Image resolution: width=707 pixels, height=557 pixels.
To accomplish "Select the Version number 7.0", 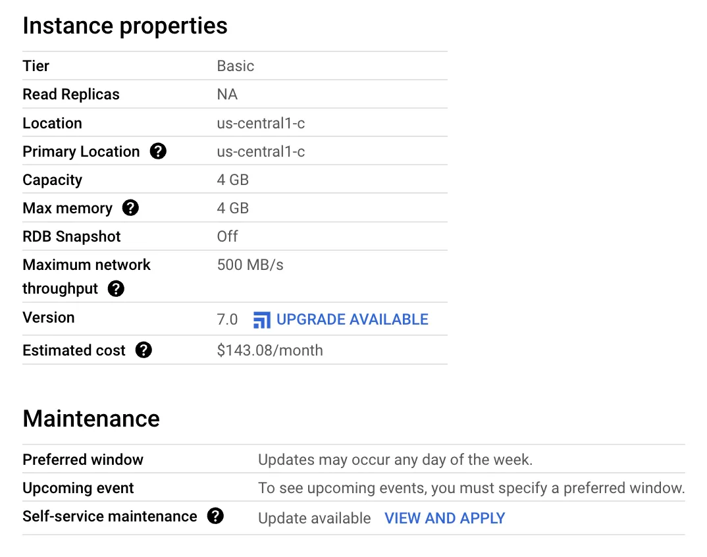I will [x=227, y=319].
